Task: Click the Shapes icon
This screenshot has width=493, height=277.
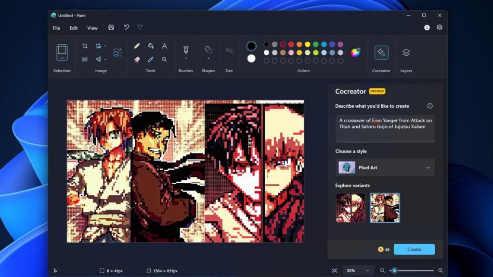Action: (x=208, y=50)
